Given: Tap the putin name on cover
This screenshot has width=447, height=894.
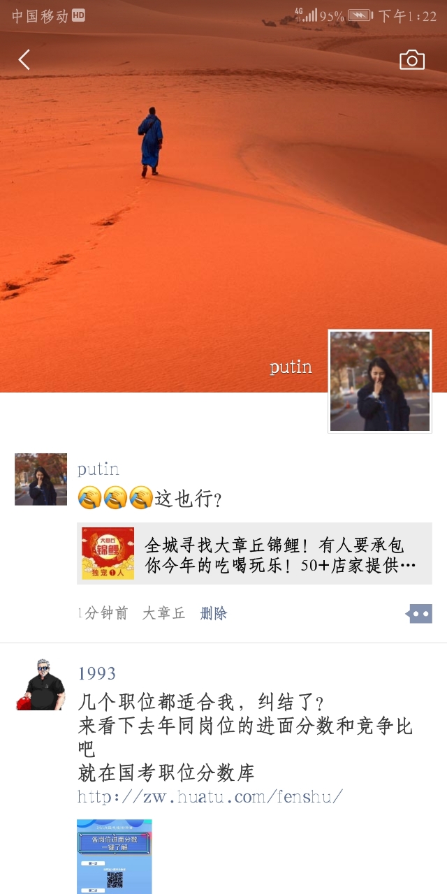Looking at the screenshot, I should 291,367.
